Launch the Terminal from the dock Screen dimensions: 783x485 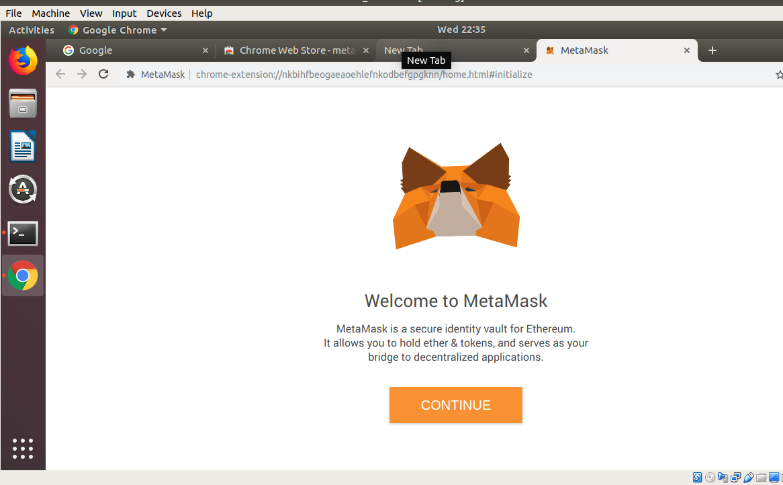tap(23, 233)
